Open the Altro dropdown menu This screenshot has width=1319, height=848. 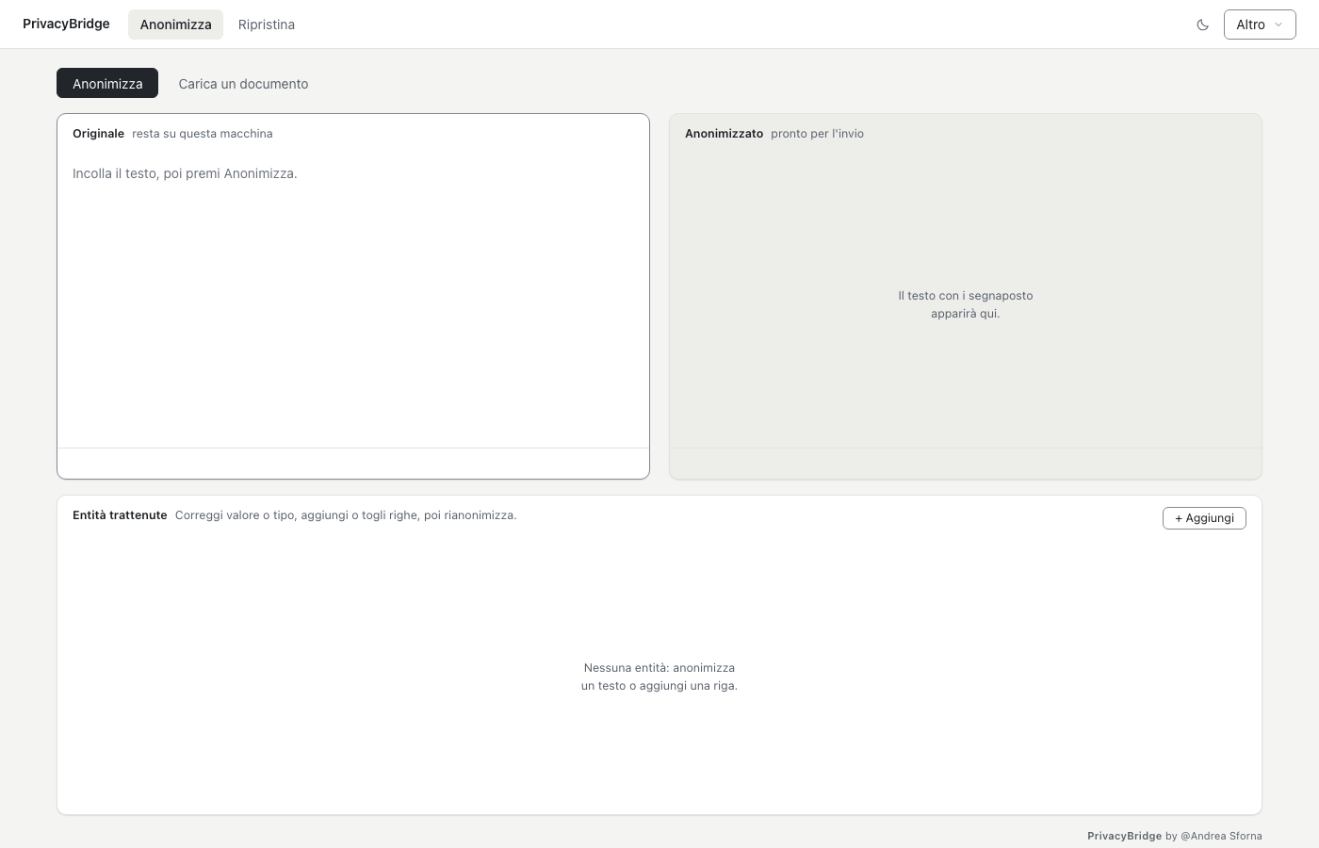[1260, 24]
